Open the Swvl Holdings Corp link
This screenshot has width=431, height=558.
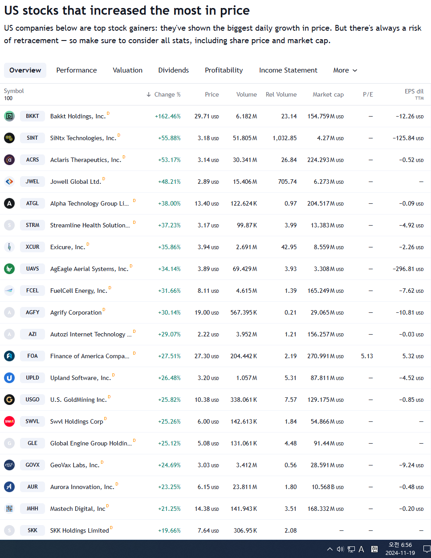click(x=77, y=421)
